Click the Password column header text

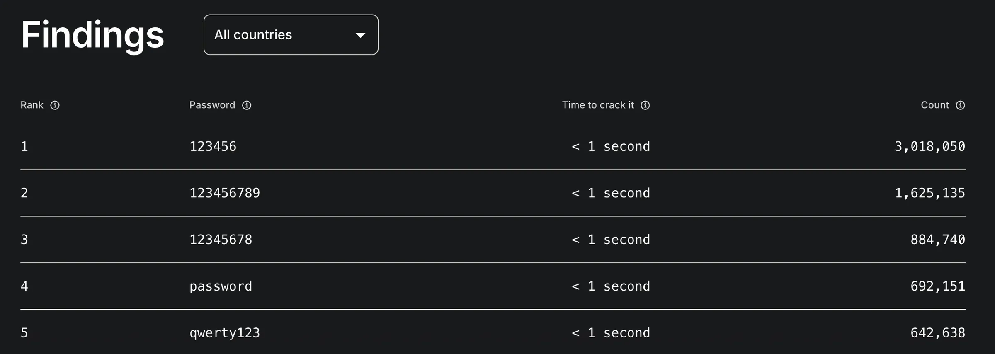212,105
